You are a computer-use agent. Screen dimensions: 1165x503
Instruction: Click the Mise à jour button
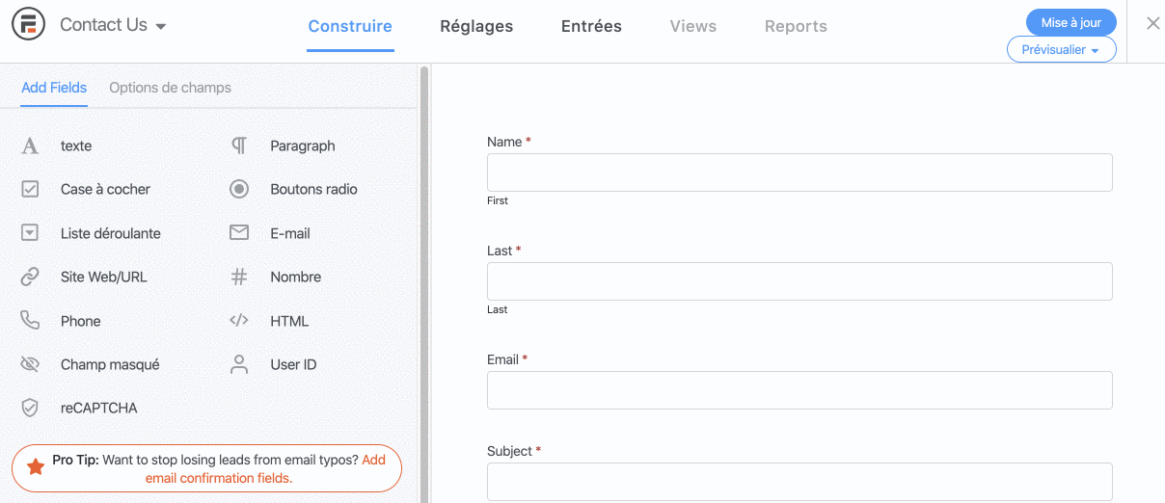point(1071,23)
